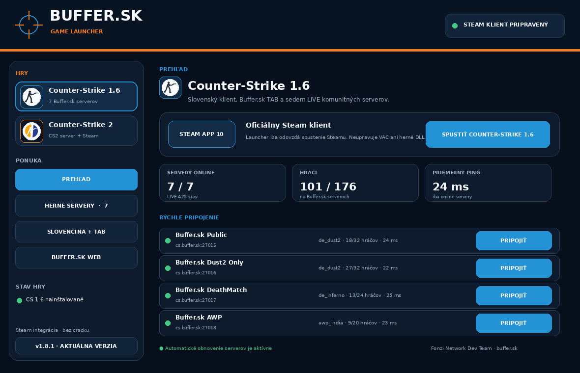Select Counter-Strike 1.6 game icon in sidebar
Image resolution: width=580 pixels, height=373 pixels.
click(31, 97)
